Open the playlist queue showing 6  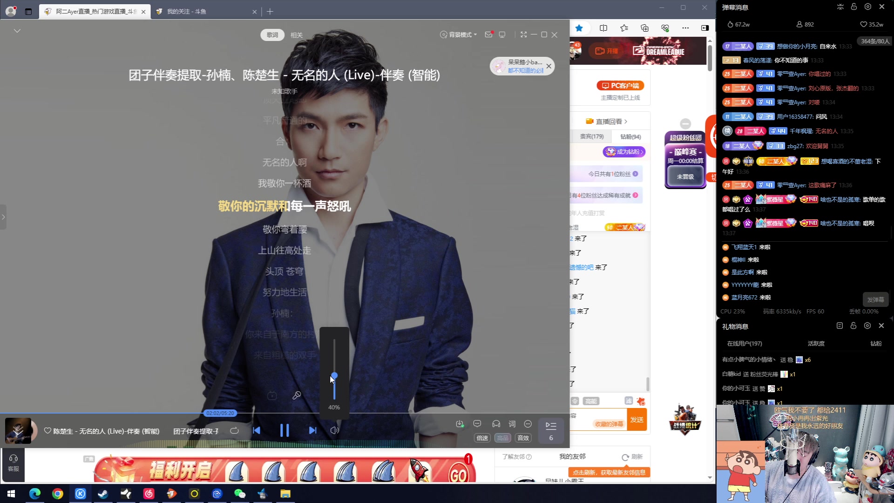pyautogui.click(x=551, y=431)
